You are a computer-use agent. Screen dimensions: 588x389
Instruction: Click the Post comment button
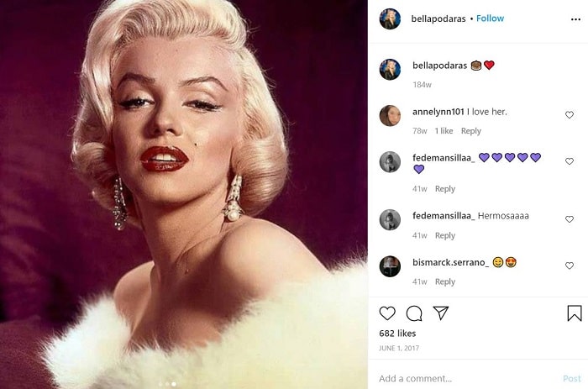coord(571,378)
